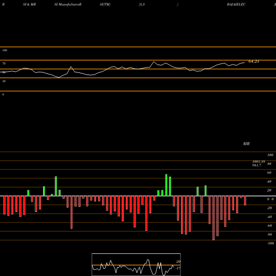Viewport: 276px width, 276px height.
Task: Click the MR axis label -60
Action: (x=269, y=226)
